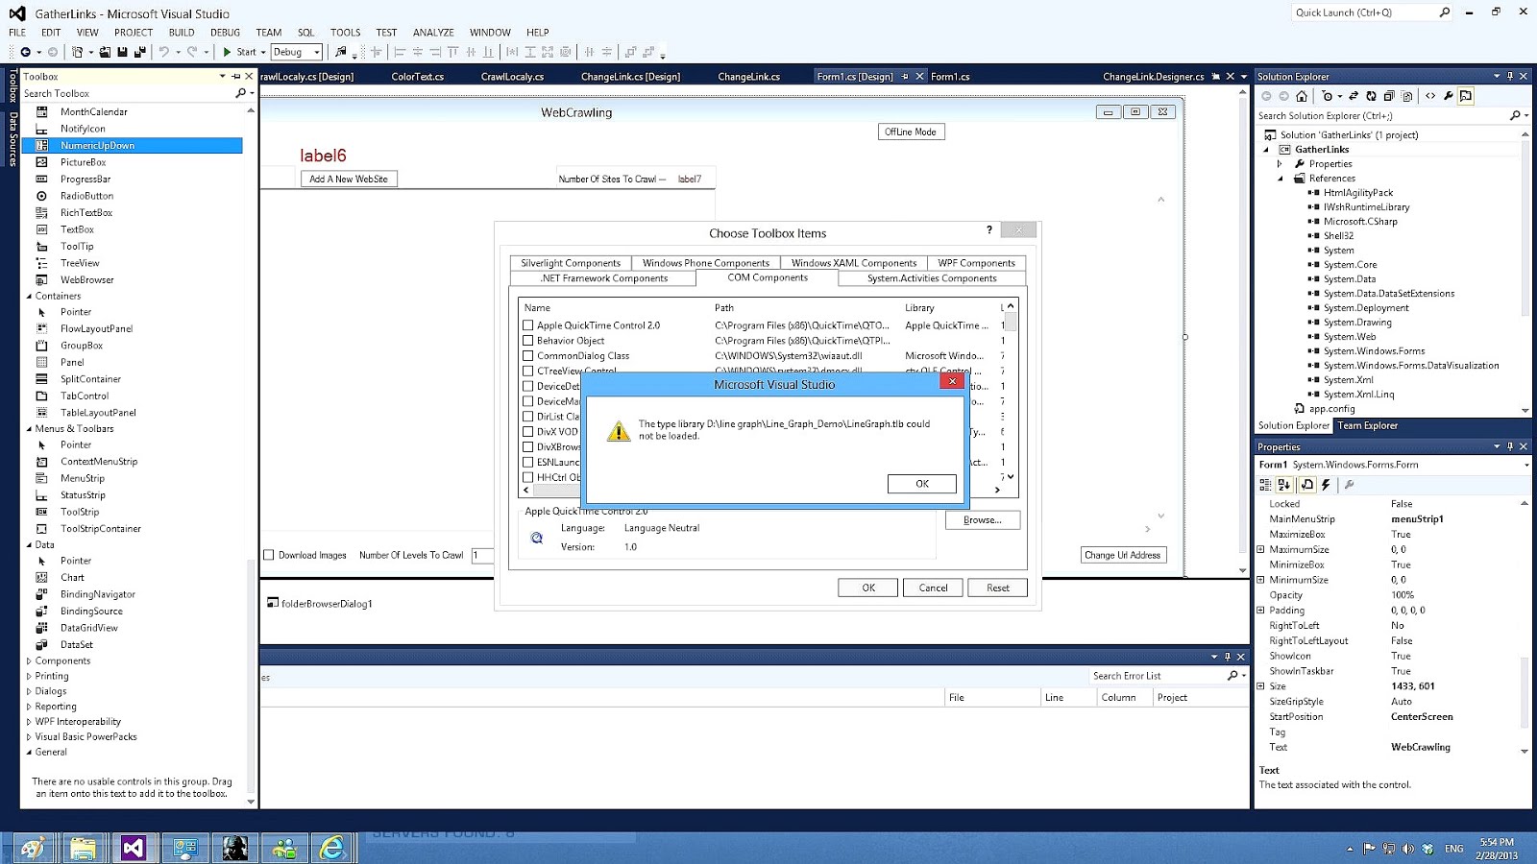Click the Save All icon on the toolbar
1537x864 pixels.
click(x=138, y=52)
